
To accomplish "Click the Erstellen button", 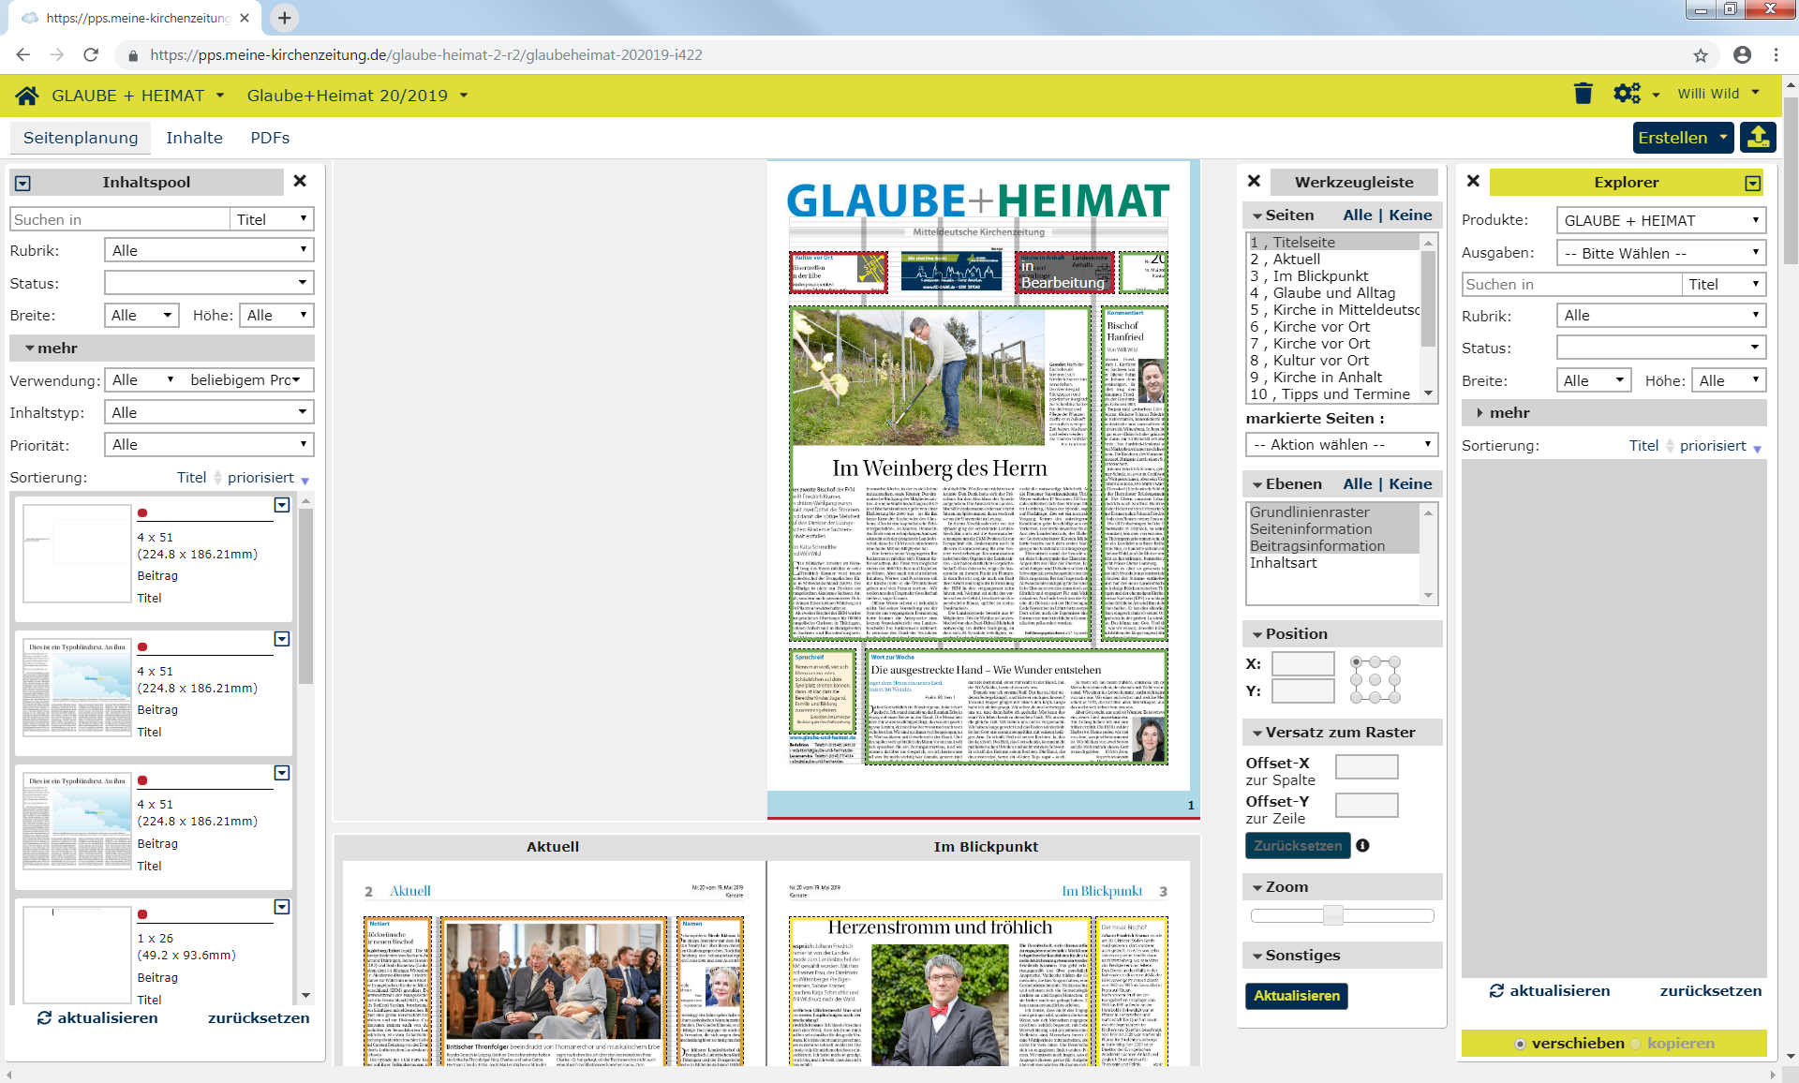I will point(1682,137).
